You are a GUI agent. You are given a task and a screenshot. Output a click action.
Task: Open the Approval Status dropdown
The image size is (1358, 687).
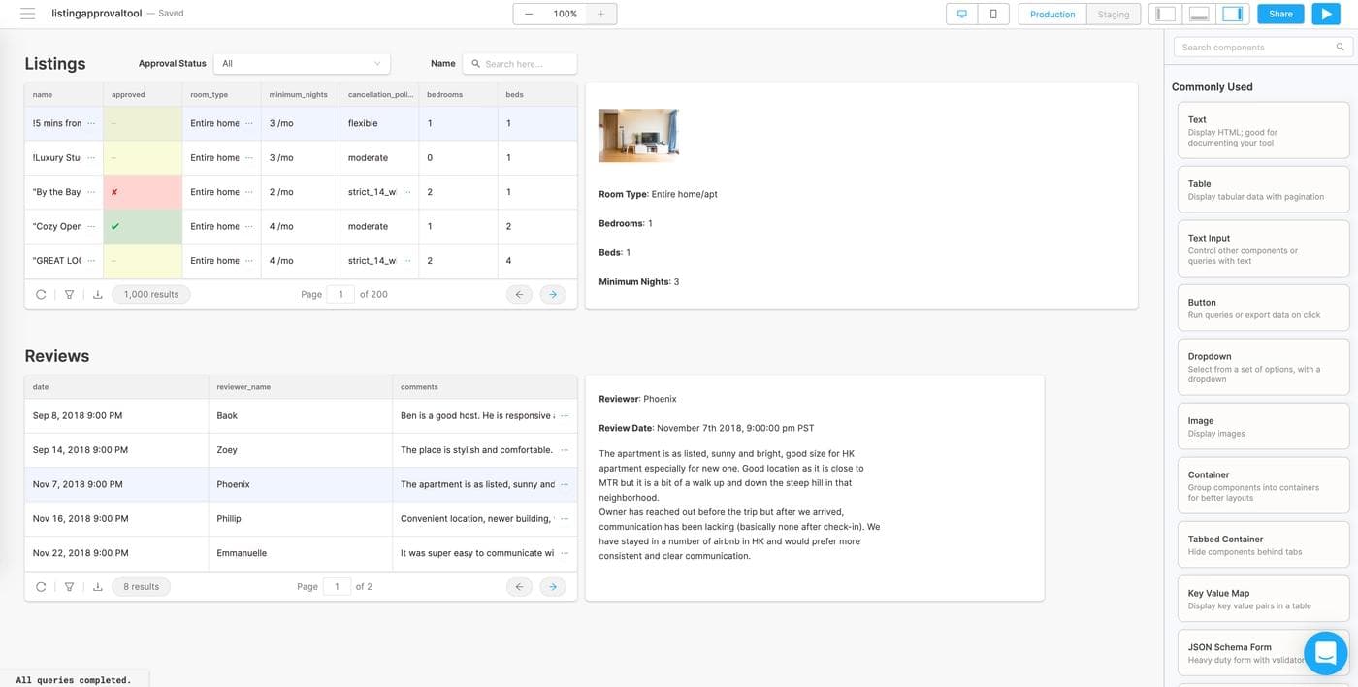coord(302,63)
